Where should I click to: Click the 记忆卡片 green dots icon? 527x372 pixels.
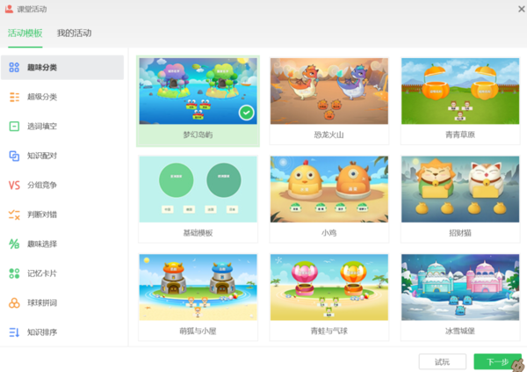(x=14, y=274)
